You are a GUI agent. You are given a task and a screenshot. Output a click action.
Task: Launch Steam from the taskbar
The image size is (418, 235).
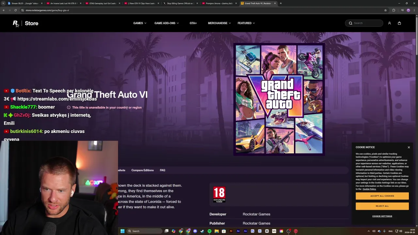202,231
